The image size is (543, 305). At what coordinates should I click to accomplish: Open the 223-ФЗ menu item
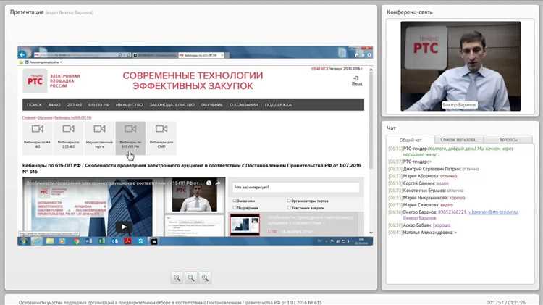click(74, 104)
